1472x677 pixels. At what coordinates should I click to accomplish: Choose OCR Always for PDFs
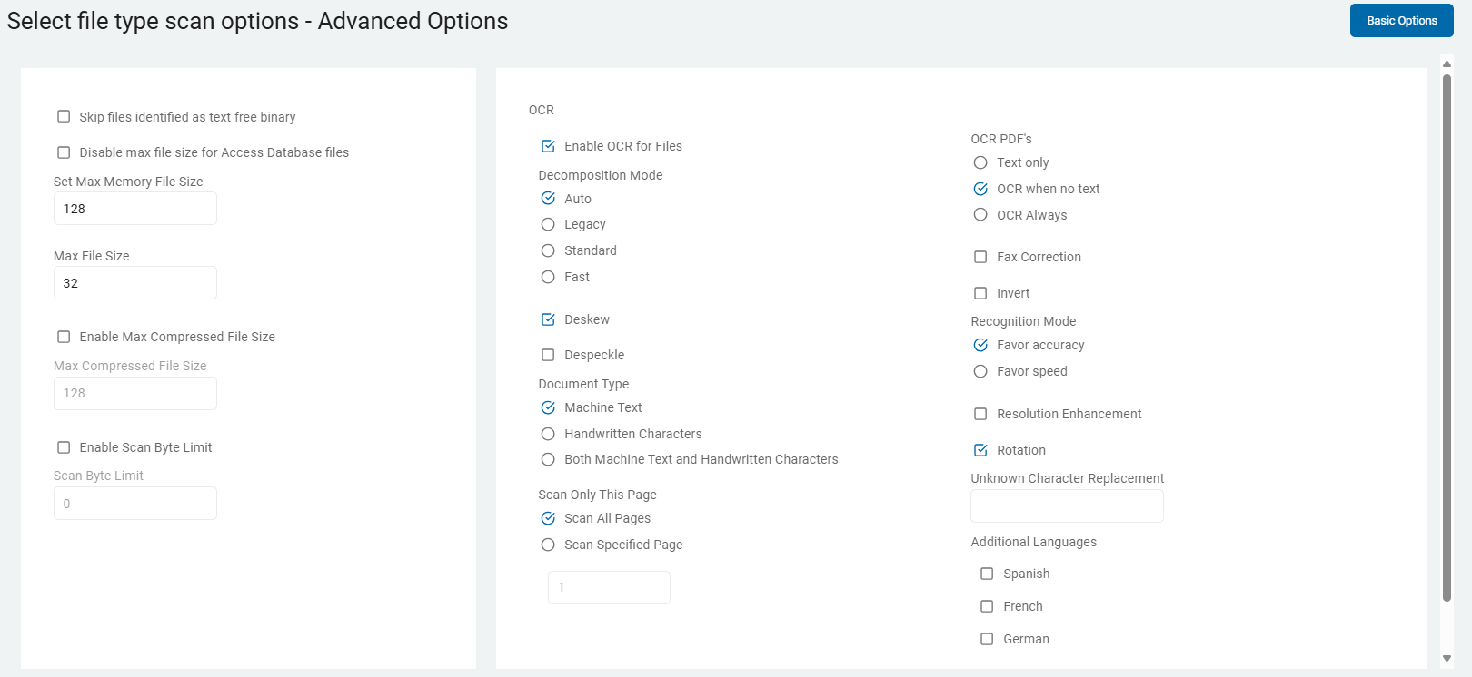pos(980,215)
